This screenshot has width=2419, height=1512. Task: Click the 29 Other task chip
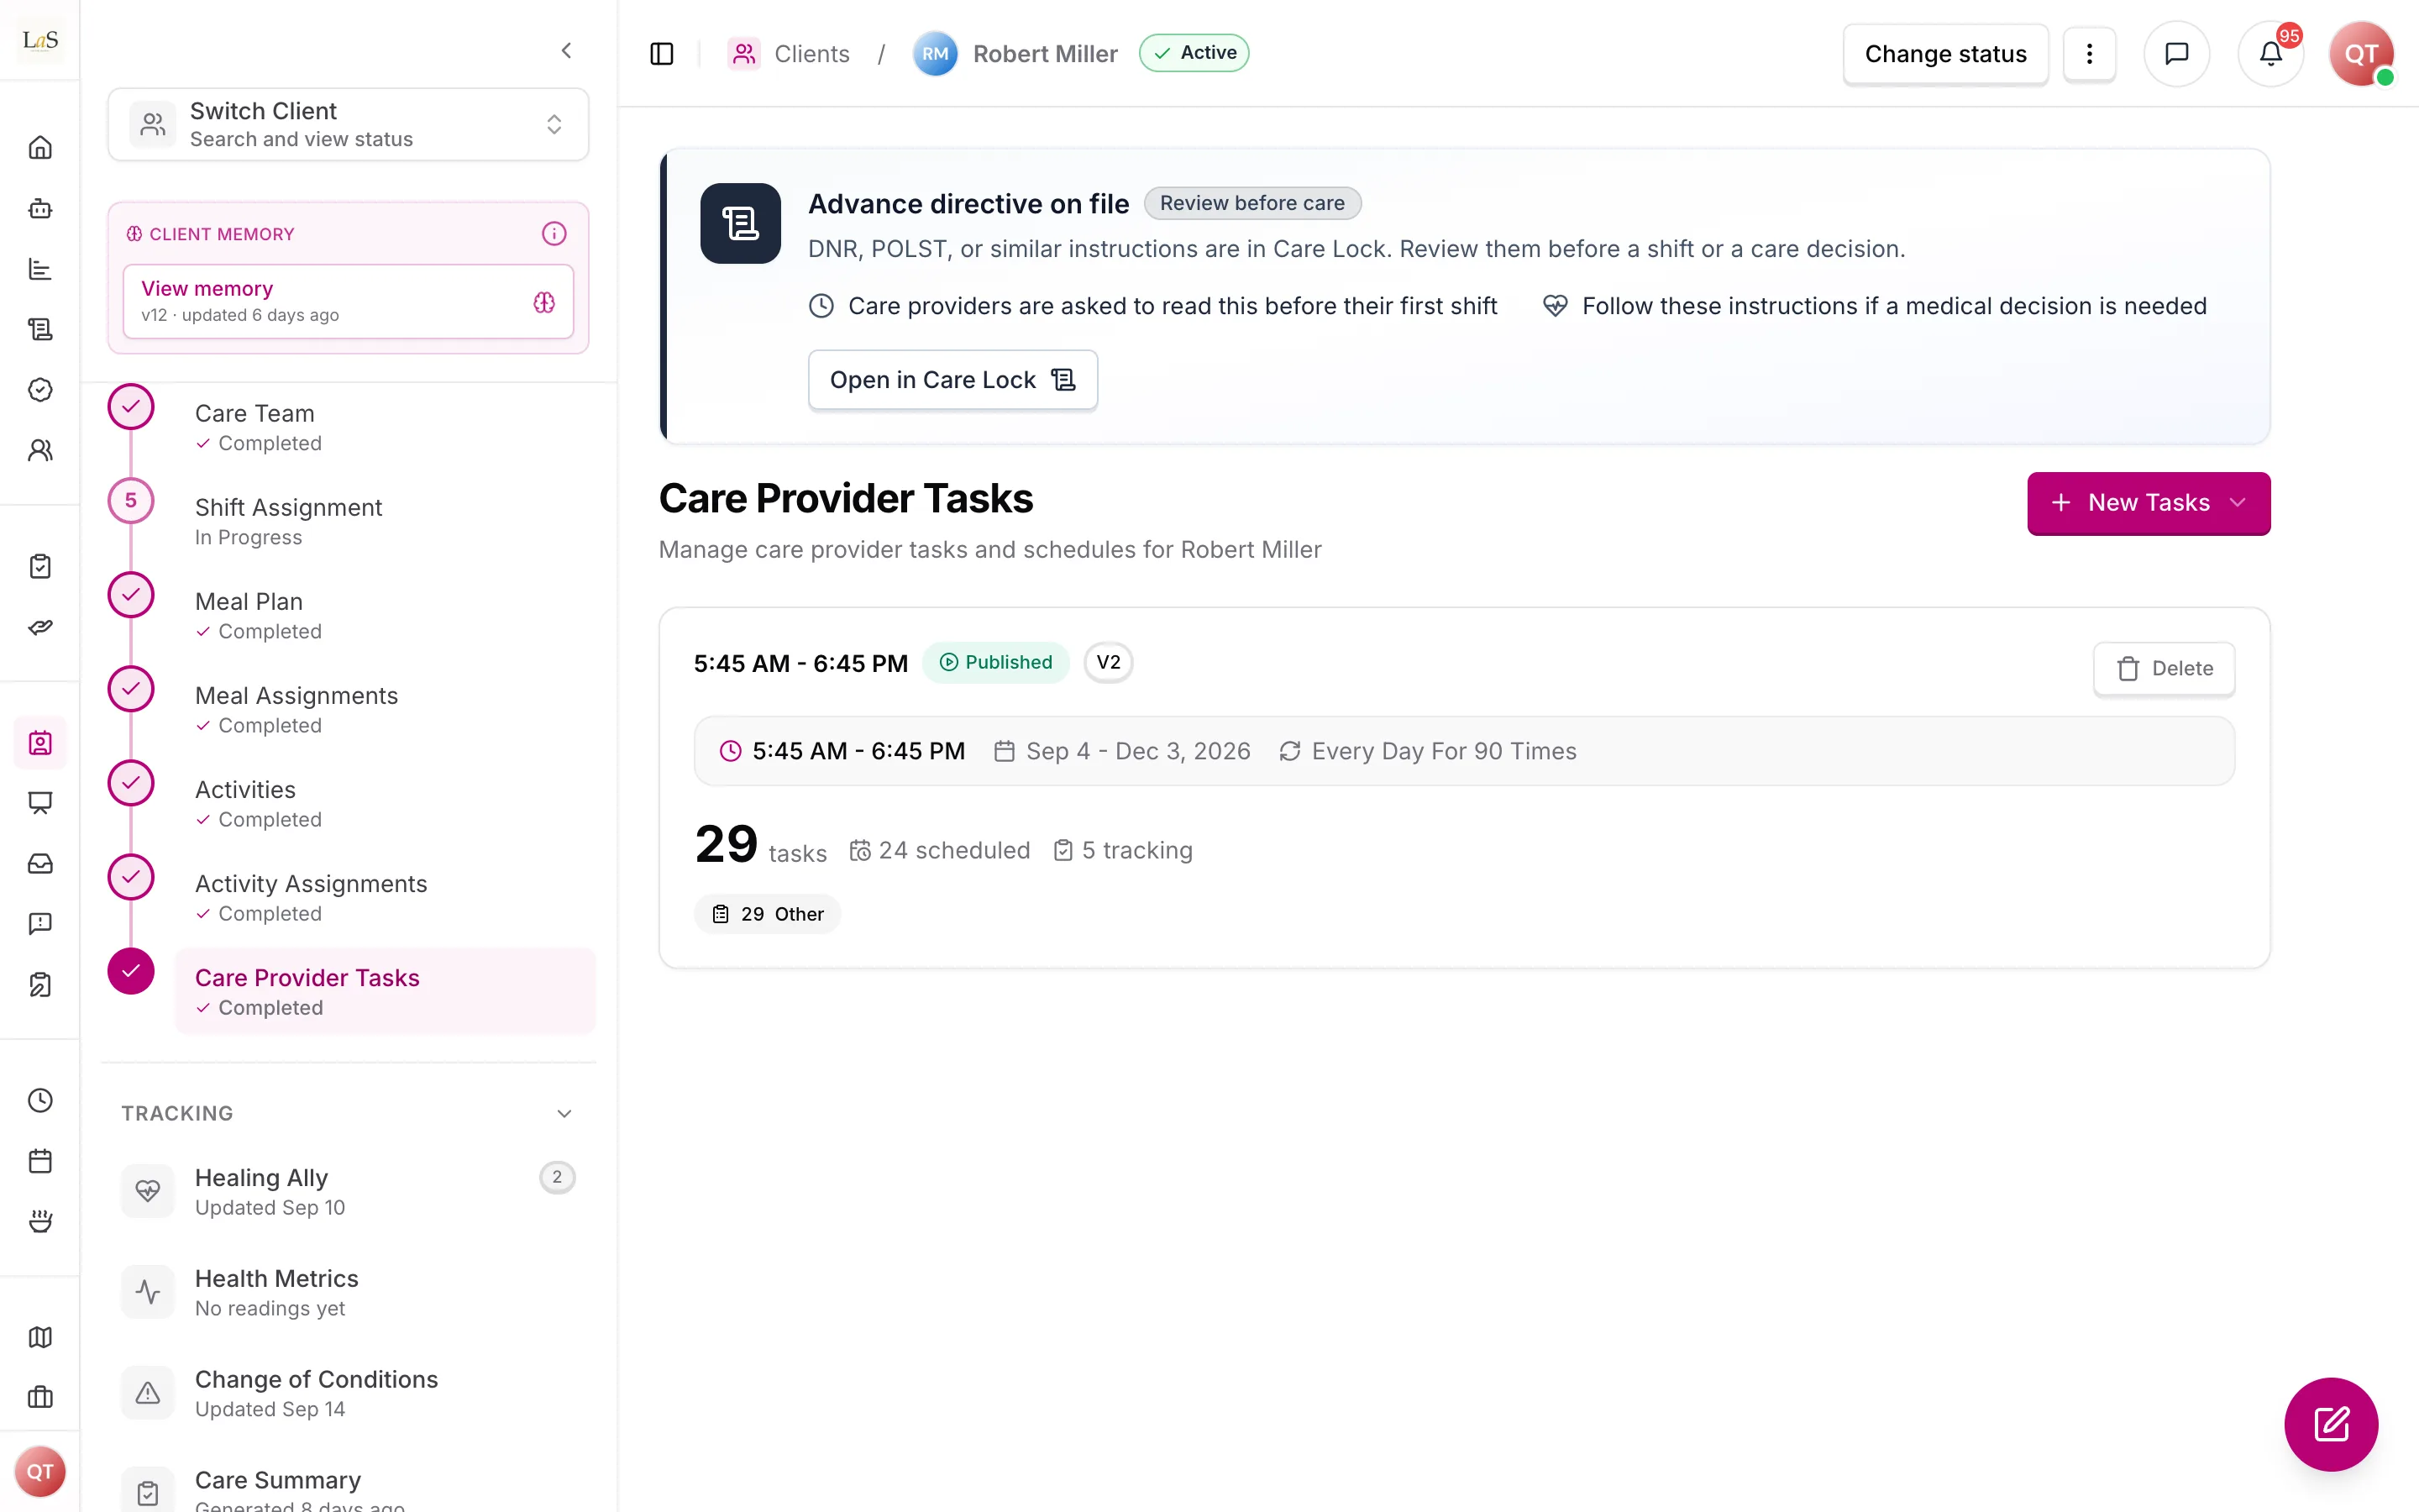767,914
